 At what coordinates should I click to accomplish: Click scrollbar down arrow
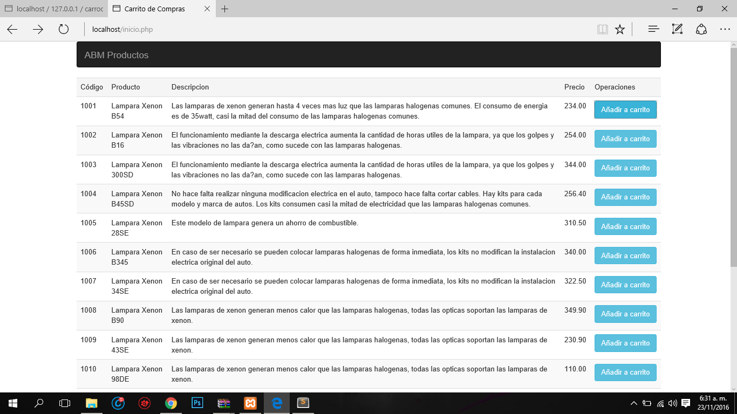point(734,388)
